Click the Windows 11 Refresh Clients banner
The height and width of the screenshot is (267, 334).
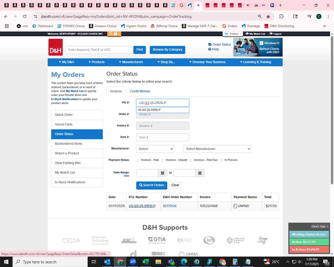[258, 47]
